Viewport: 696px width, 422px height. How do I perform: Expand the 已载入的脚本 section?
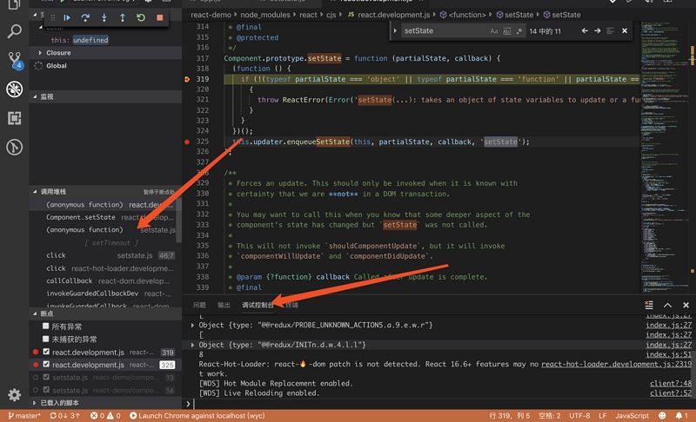click(x=58, y=404)
